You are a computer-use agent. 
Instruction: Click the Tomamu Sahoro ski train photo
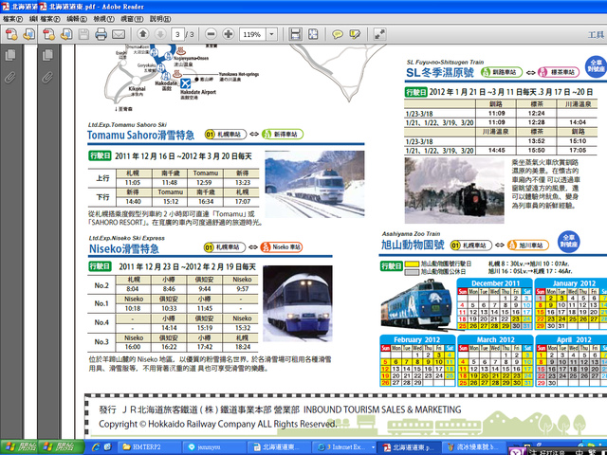coord(314,184)
